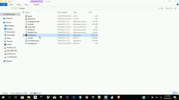Select the Chrome icon of index.html
The image size is (179, 100).
coord(26,27)
